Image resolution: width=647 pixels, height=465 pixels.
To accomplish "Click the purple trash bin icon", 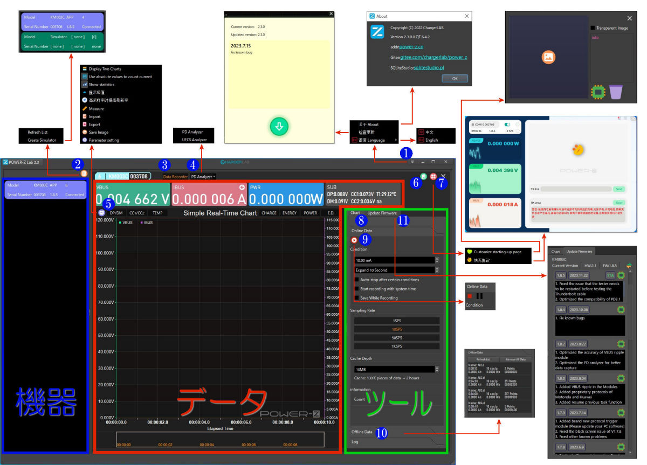I will pyautogui.click(x=616, y=92).
